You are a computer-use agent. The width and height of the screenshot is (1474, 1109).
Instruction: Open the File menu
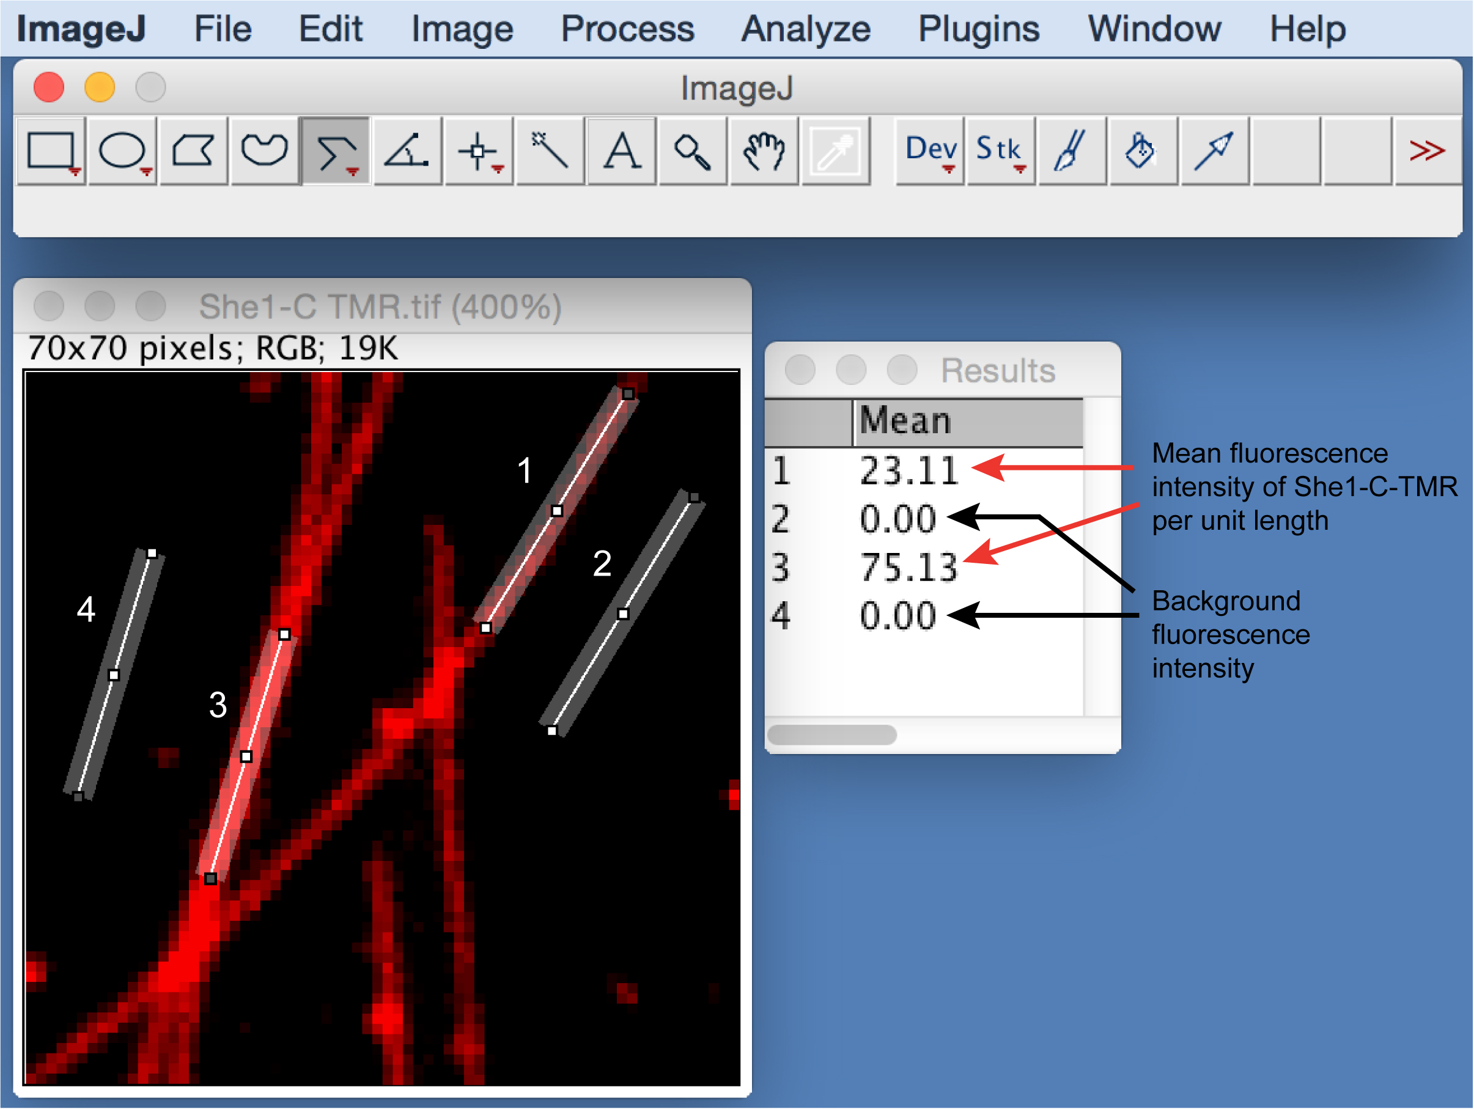click(x=223, y=29)
